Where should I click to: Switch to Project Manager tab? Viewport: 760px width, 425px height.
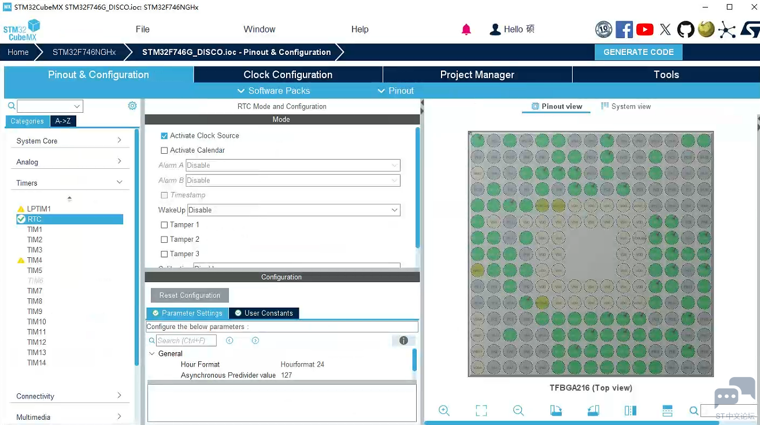pos(477,75)
